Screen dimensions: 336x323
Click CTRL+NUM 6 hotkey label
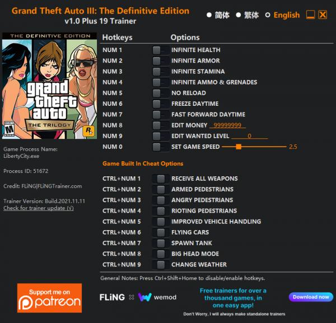click(122, 232)
